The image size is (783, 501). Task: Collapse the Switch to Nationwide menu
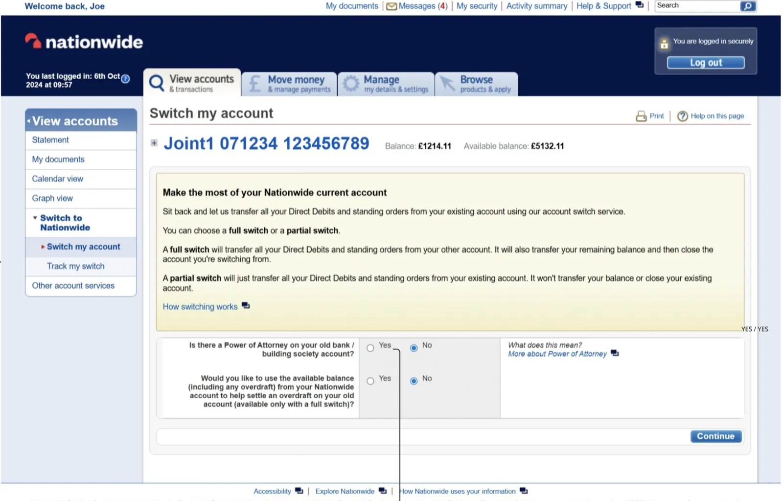35,218
